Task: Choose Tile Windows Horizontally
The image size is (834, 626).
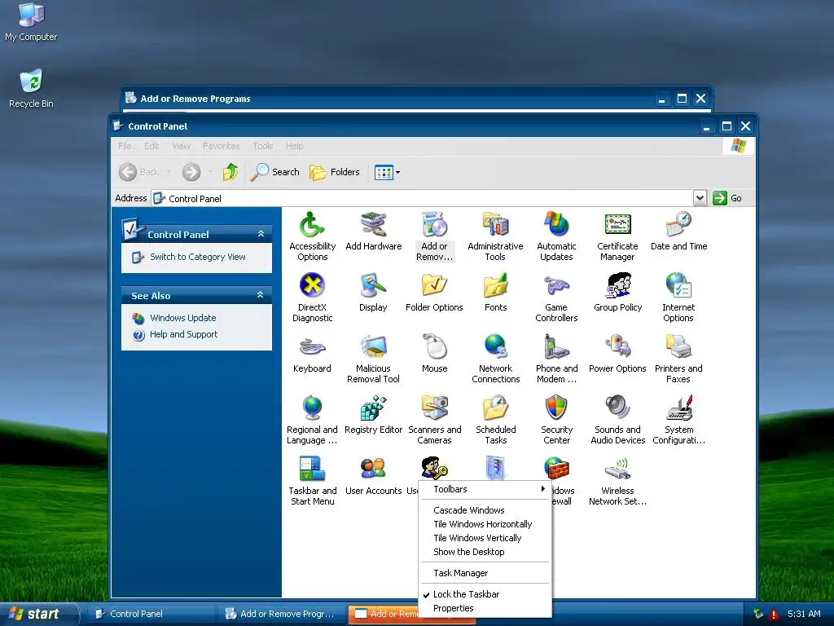Action: 485,524
